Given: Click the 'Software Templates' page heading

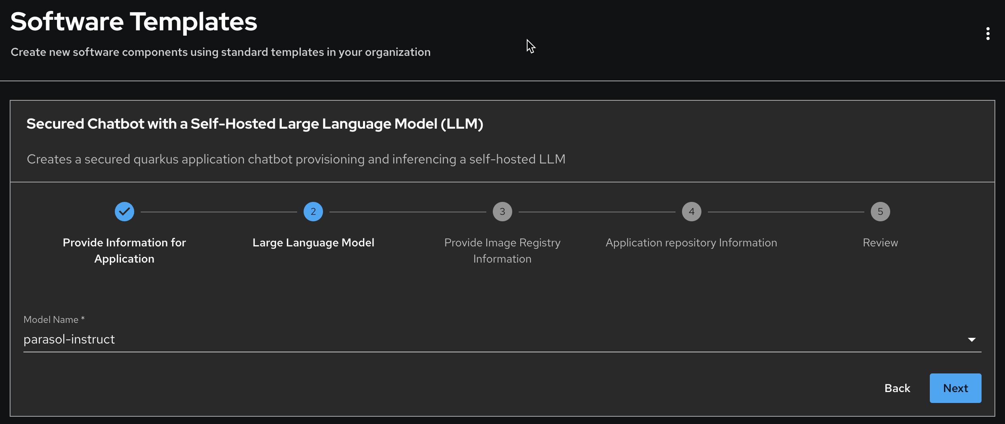Looking at the screenshot, I should coord(133,21).
